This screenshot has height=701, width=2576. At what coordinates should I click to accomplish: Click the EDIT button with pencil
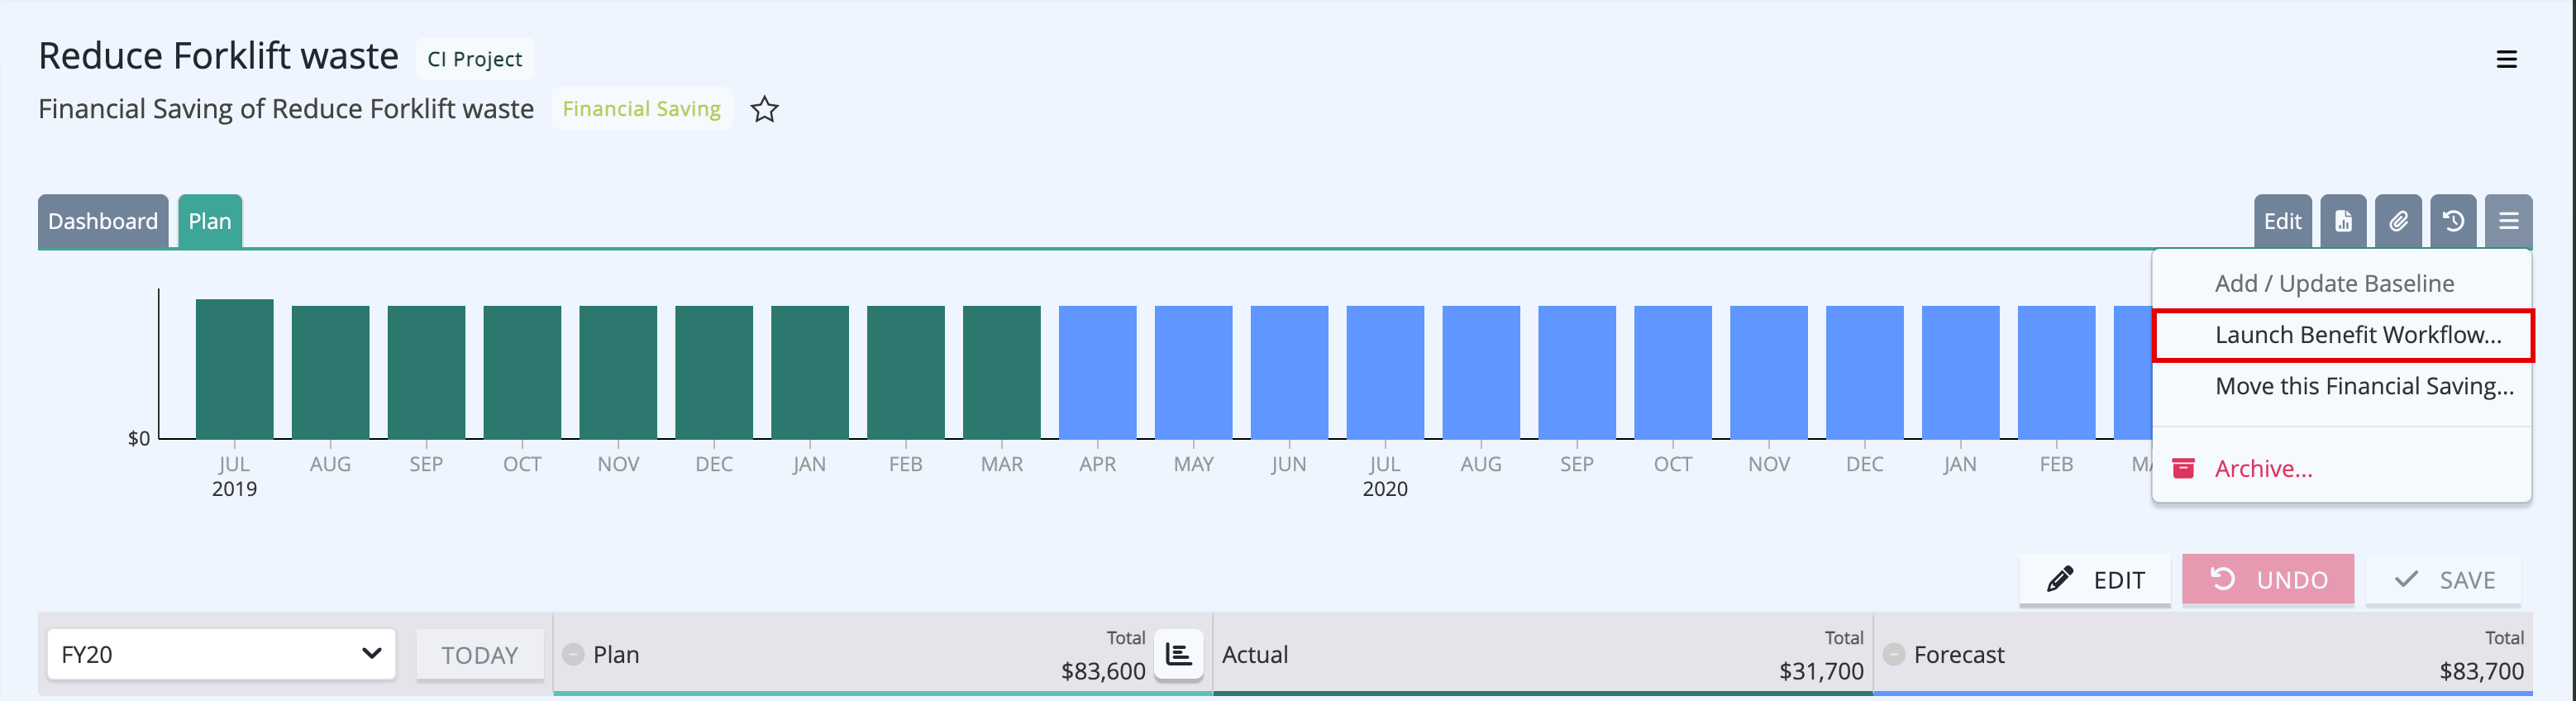pyautogui.click(x=2095, y=579)
